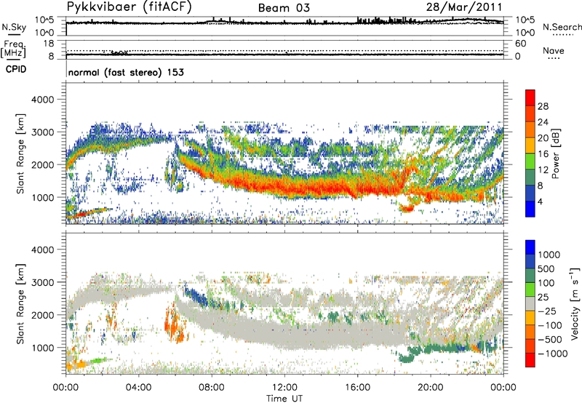Viewport: 582px width, 403px height.
Task: Click the 12:00 time tick label
Action: (284, 388)
